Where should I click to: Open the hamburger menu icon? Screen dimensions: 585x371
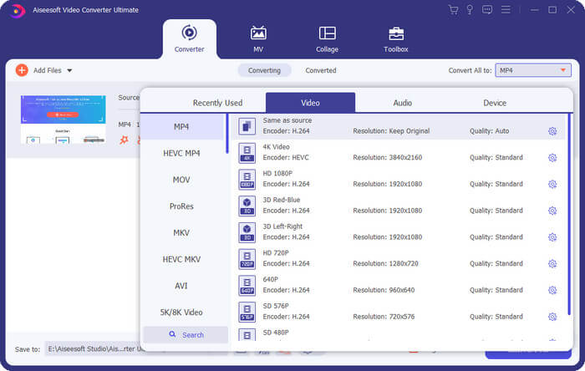click(506, 10)
